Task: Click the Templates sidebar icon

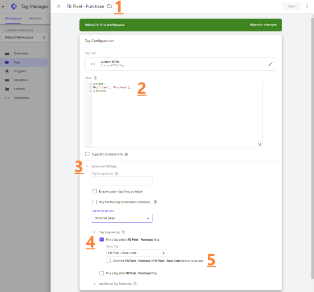Action: click(x=7, y=98)
